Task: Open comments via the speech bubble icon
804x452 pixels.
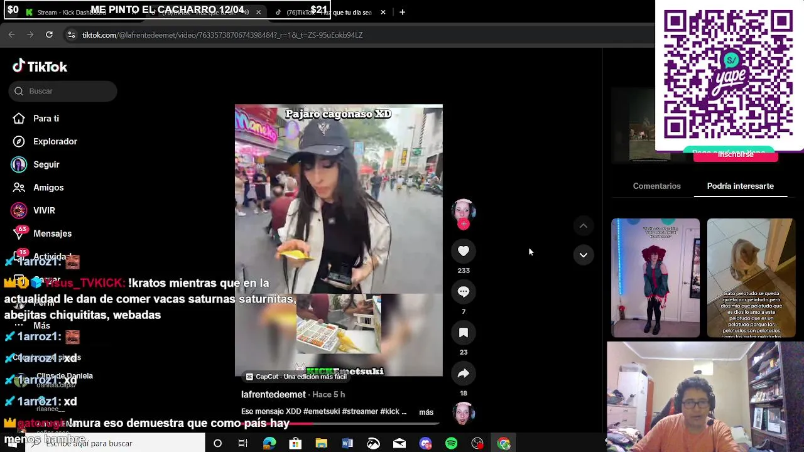Action: 464,292
